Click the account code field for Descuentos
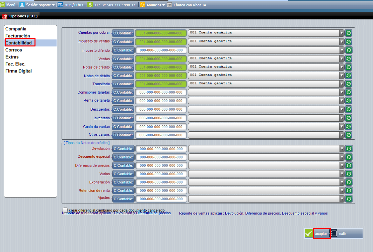This screenshot has height=252, width=373. [161, 109]
